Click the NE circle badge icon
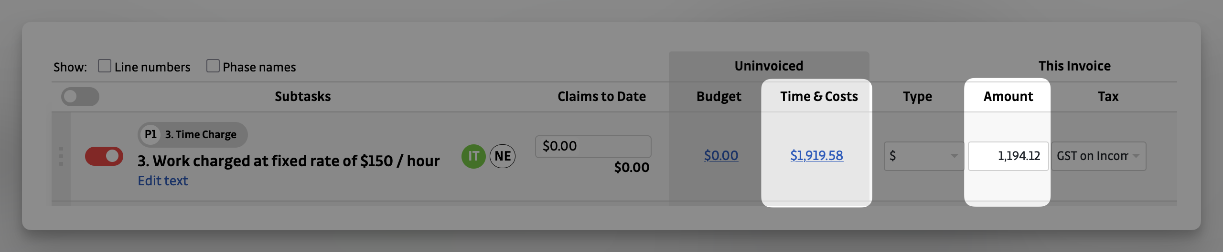The height and width of the screenshot is (252, 1223). tap(503, 156)
